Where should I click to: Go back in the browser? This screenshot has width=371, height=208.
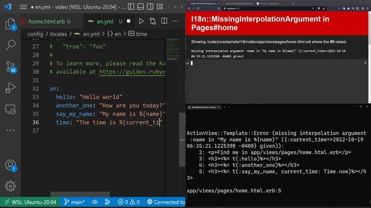[x=189, y=9]
